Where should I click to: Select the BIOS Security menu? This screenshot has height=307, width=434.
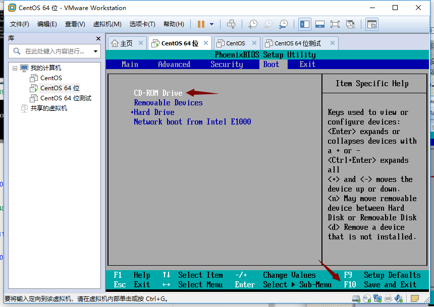point(227,65)
